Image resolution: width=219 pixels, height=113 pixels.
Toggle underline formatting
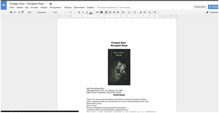[87, 12]
